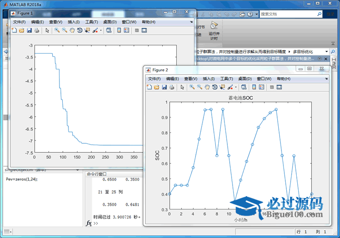The height and width of the screenshot is (238, 340).
Task: Open 插入(I) menu in Figure 2
Action: click(209, 79)
